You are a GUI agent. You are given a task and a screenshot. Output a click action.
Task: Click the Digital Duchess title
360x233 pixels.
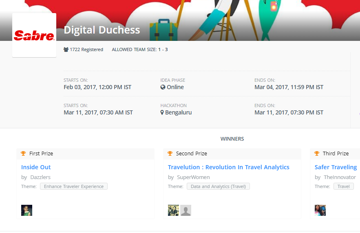point(102,30)
